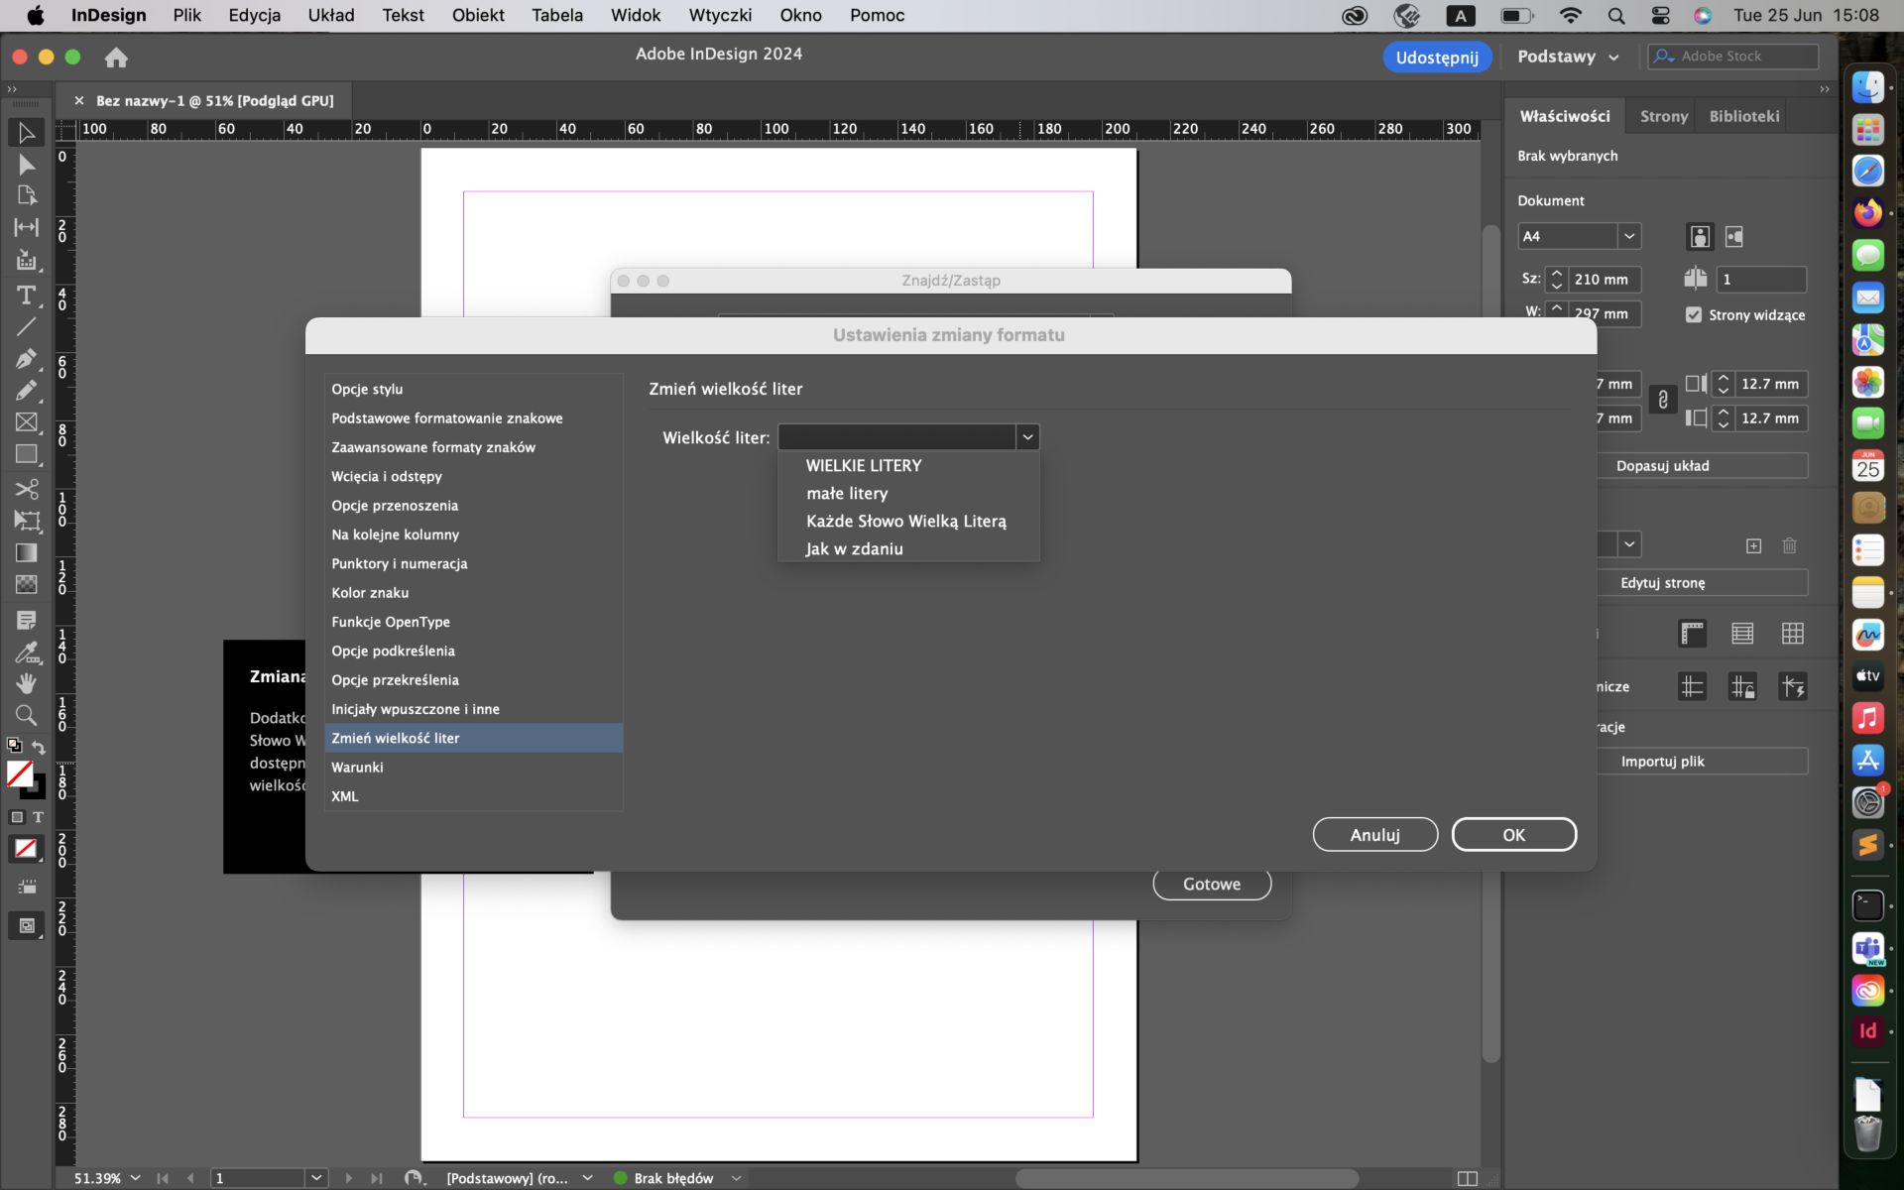Viewport: 1904px width, 1190px height.
Task: Open the Podstawy workspace switcher
Action: click(1568, 57)
